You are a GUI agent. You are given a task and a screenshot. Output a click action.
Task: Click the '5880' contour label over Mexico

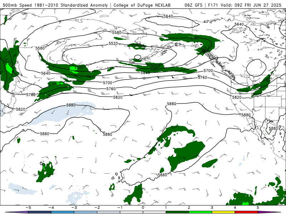click(273, 128)
